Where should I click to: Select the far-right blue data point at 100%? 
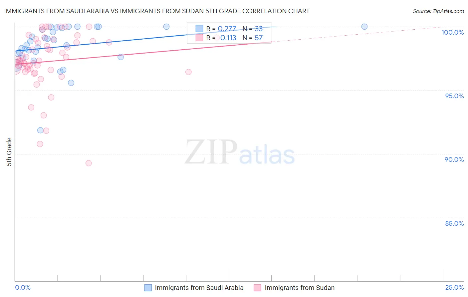click(364, 27)
